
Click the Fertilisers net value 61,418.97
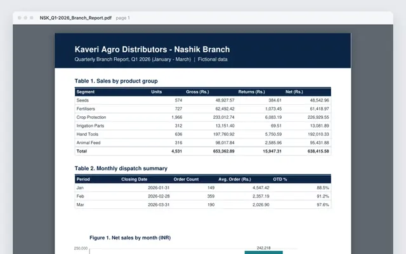(319, 109)
